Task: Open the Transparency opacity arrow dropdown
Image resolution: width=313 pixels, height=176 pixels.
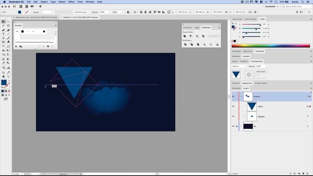Action: pos(267,66)
